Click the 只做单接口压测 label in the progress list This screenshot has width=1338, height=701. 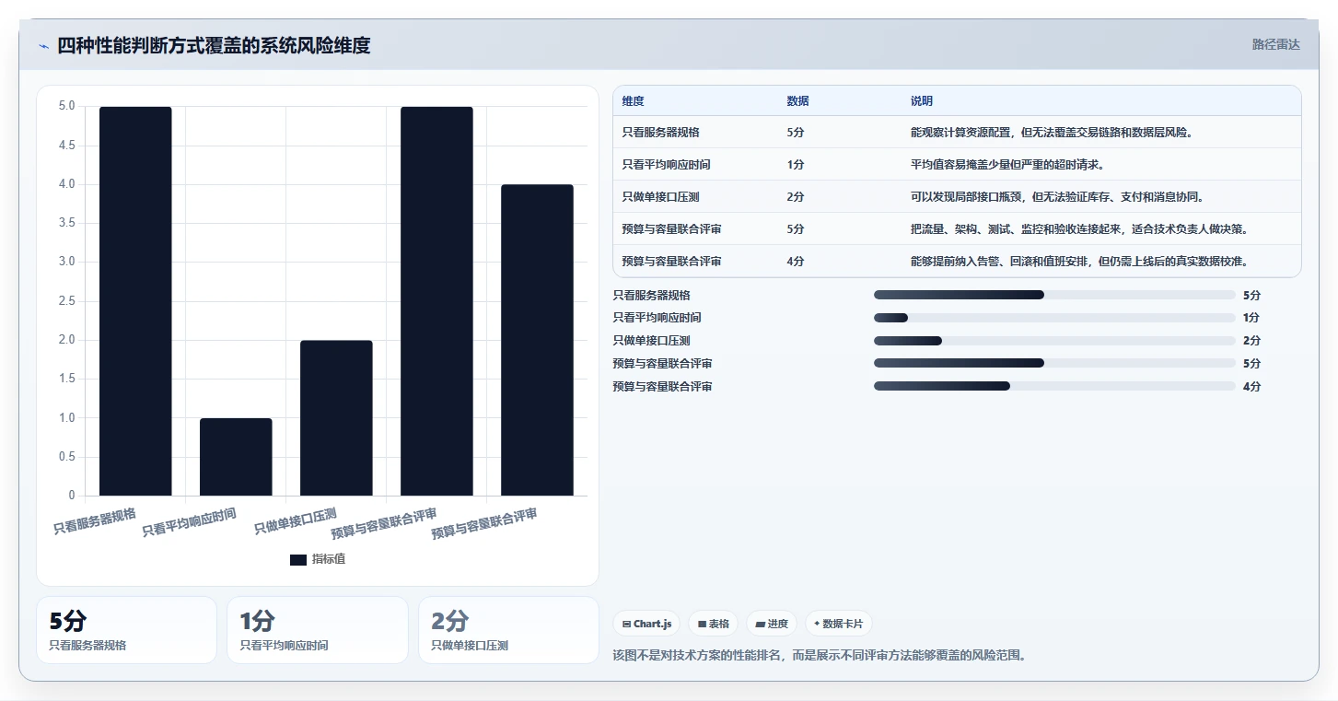coord(651,341)
